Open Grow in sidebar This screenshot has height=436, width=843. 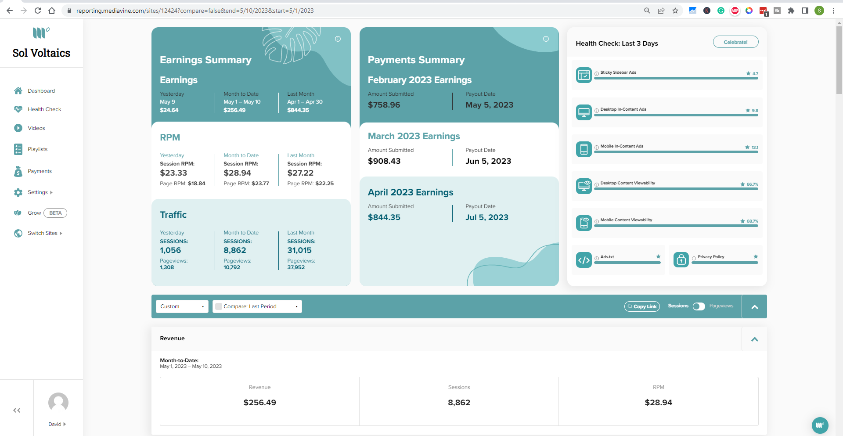(x=34, y=213)
